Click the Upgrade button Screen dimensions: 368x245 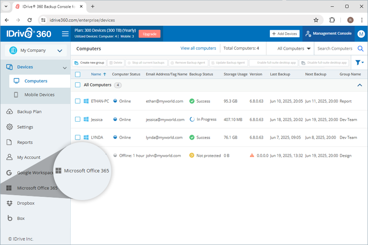149,34
